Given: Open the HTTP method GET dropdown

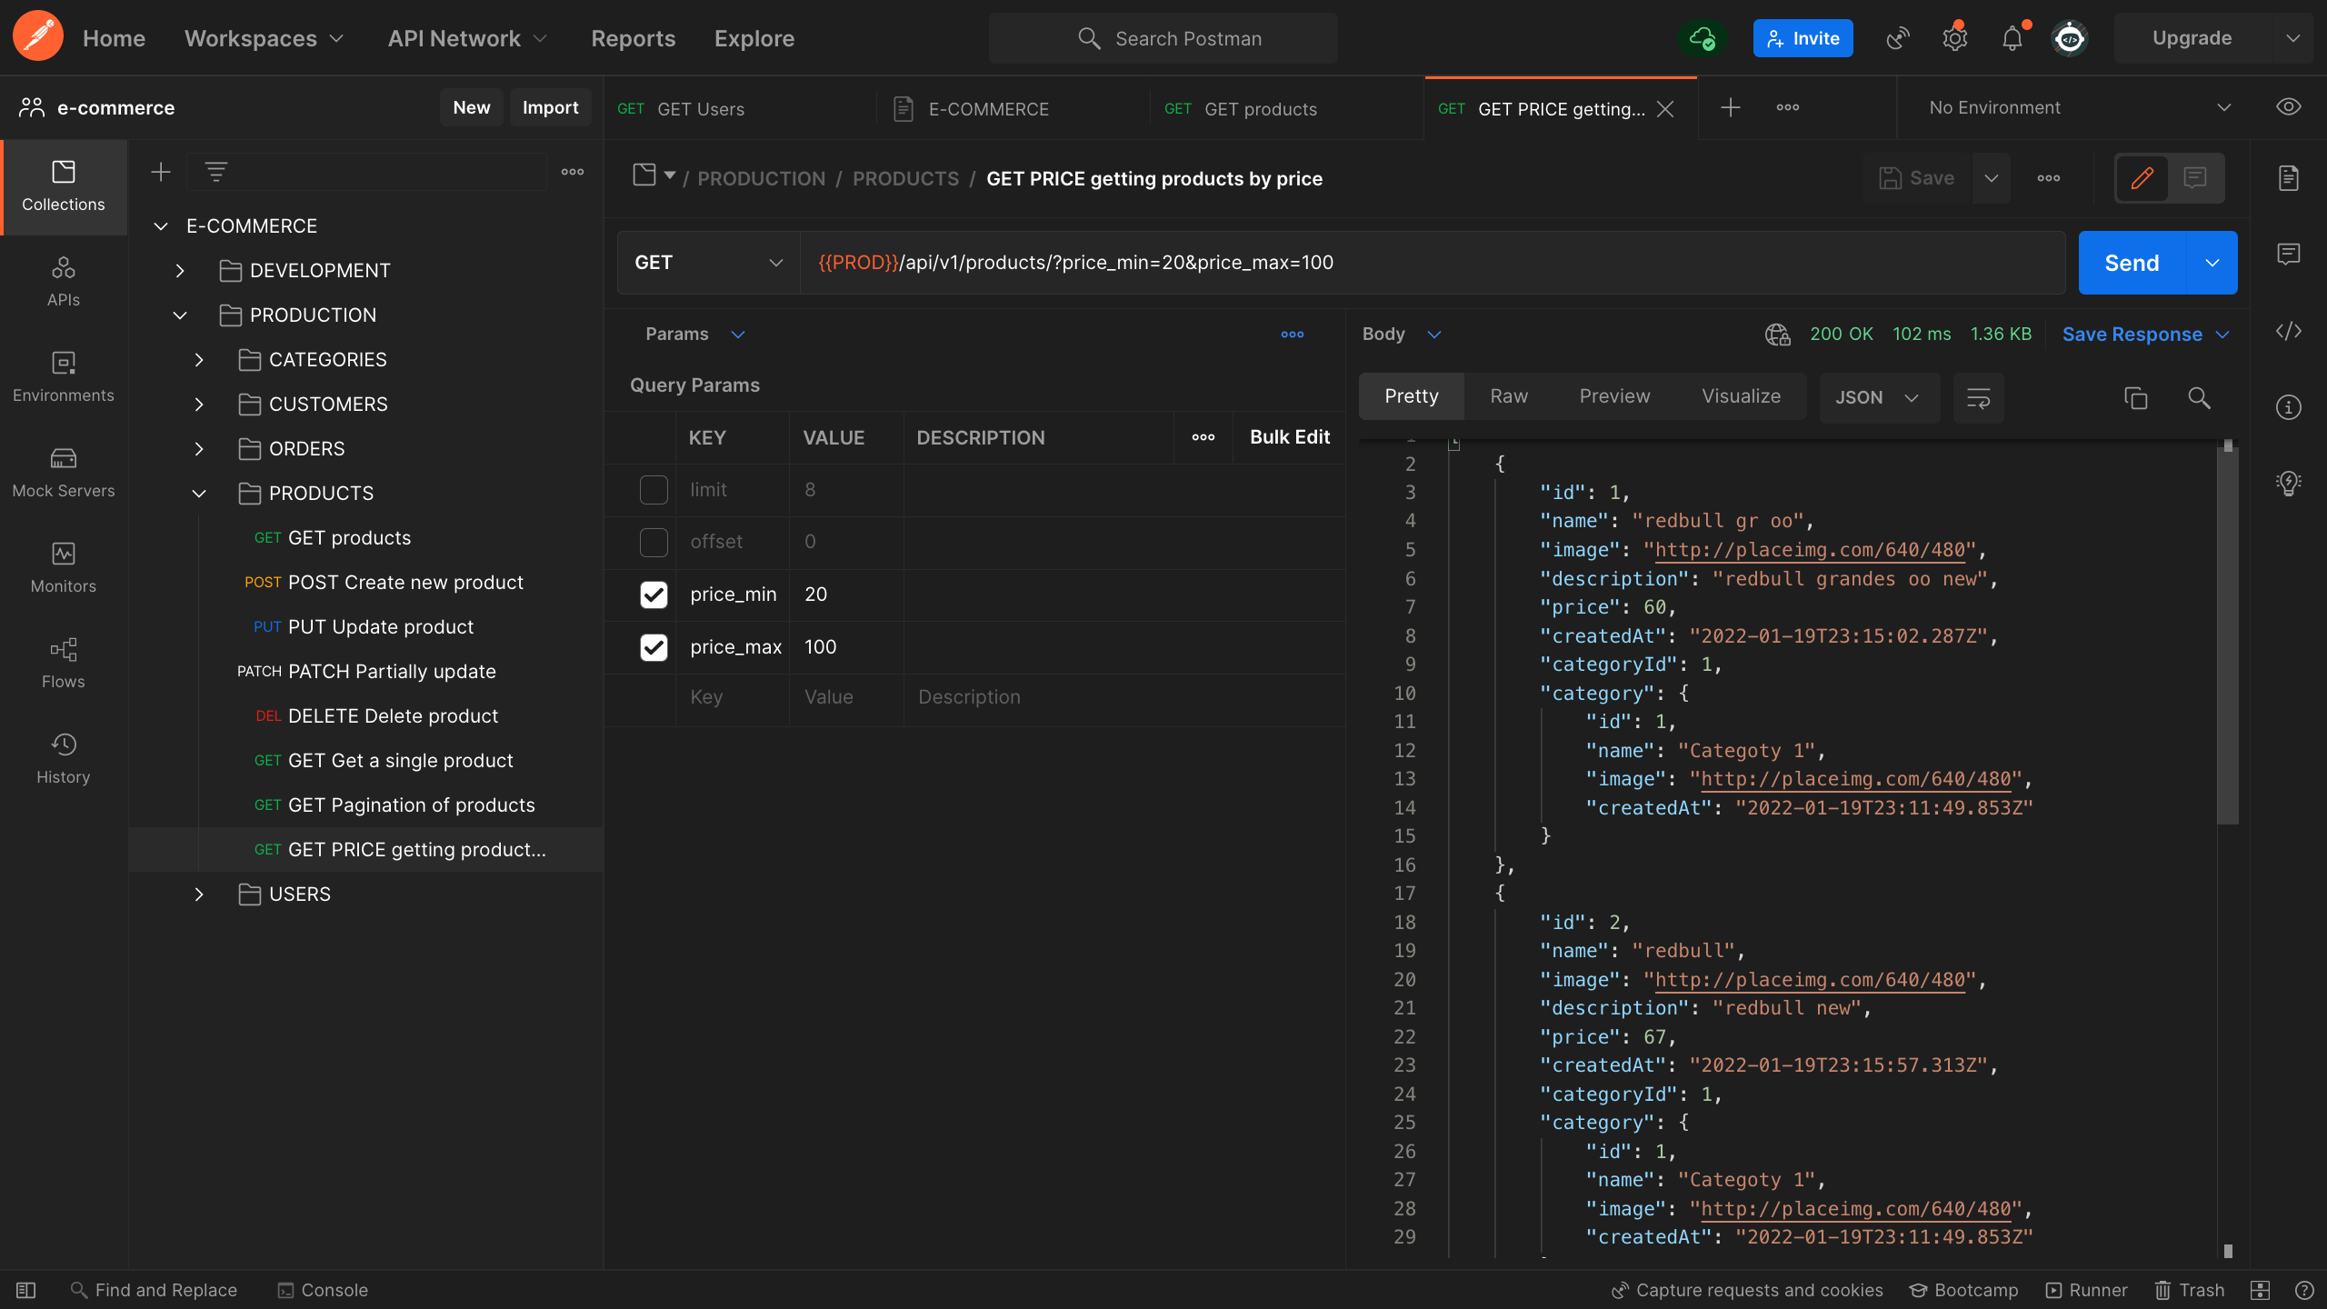Looking at the screenshot, I should tap(708, 263).
